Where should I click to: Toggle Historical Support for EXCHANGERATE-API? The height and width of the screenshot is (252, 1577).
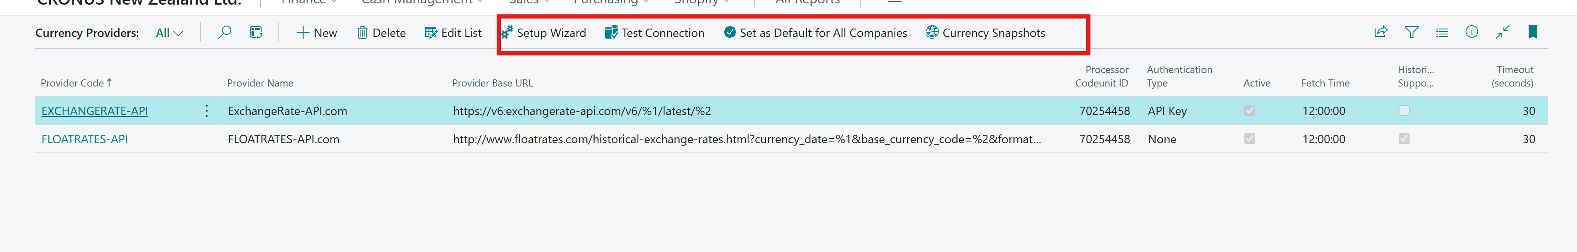[x=1404, y=111]
